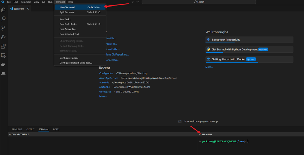Open the File menu
Screen dimensions: 304x155
(9, 2)
